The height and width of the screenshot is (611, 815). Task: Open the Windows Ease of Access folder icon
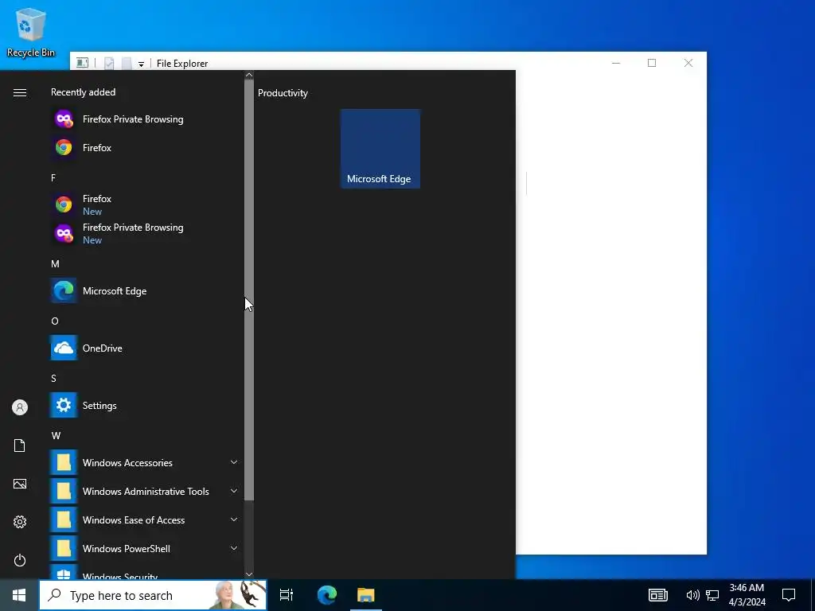[64, 520]
